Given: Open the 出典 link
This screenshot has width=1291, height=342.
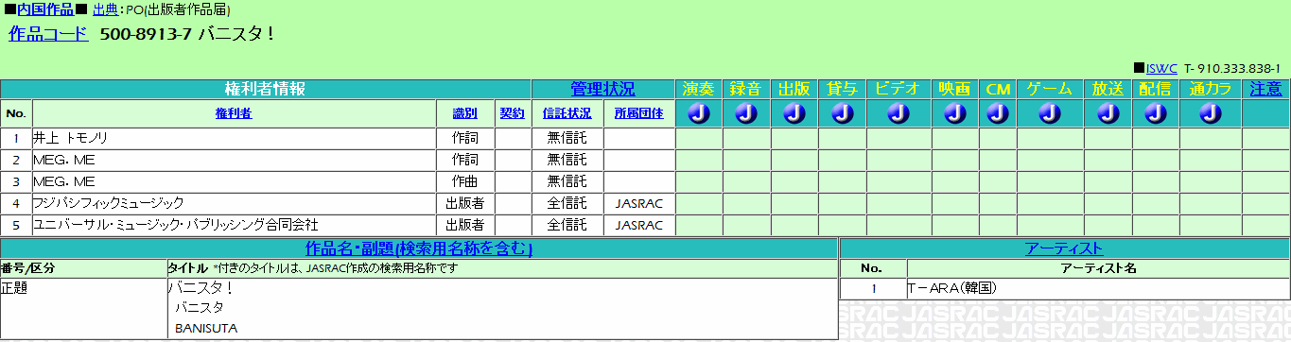Looking at the screenshot, I should click(106, 9).
